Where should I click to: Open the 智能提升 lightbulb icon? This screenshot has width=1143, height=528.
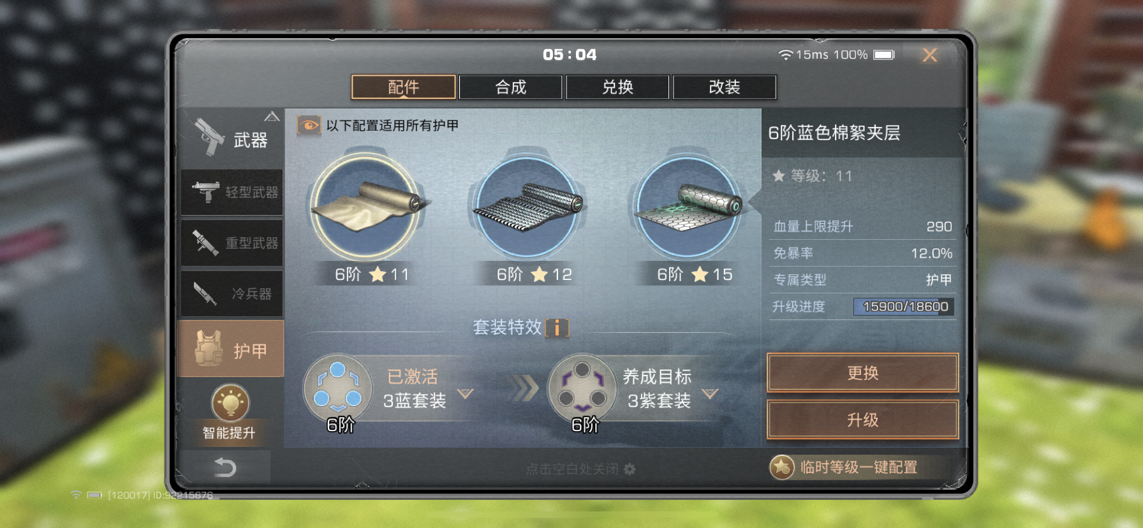click(230, 403)
